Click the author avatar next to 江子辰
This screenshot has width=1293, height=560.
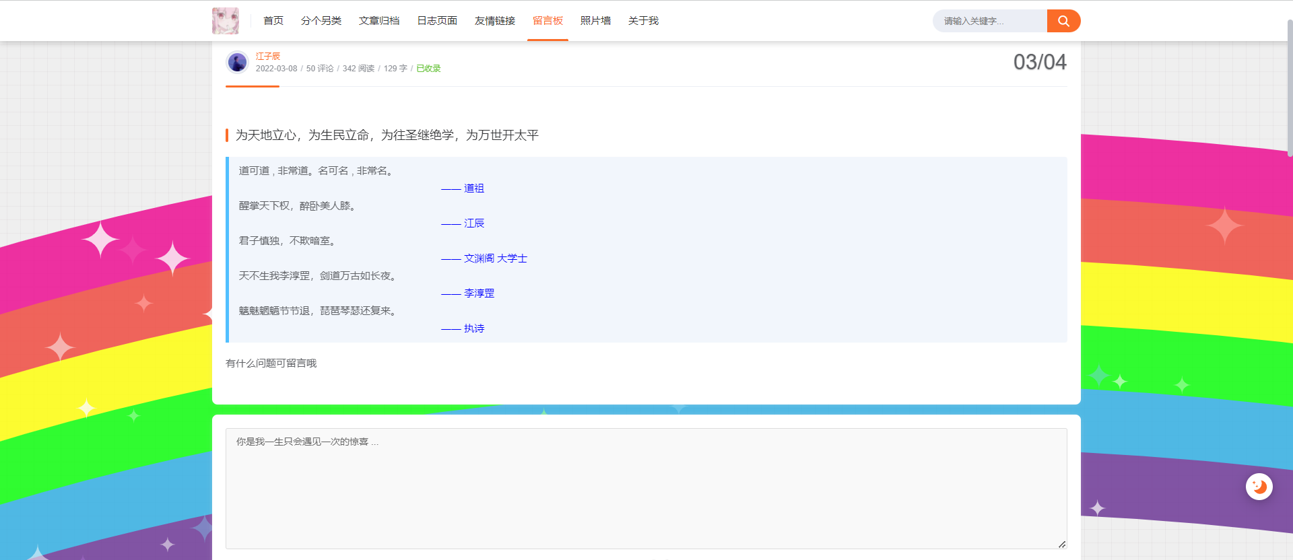click(x=237, y=63)
